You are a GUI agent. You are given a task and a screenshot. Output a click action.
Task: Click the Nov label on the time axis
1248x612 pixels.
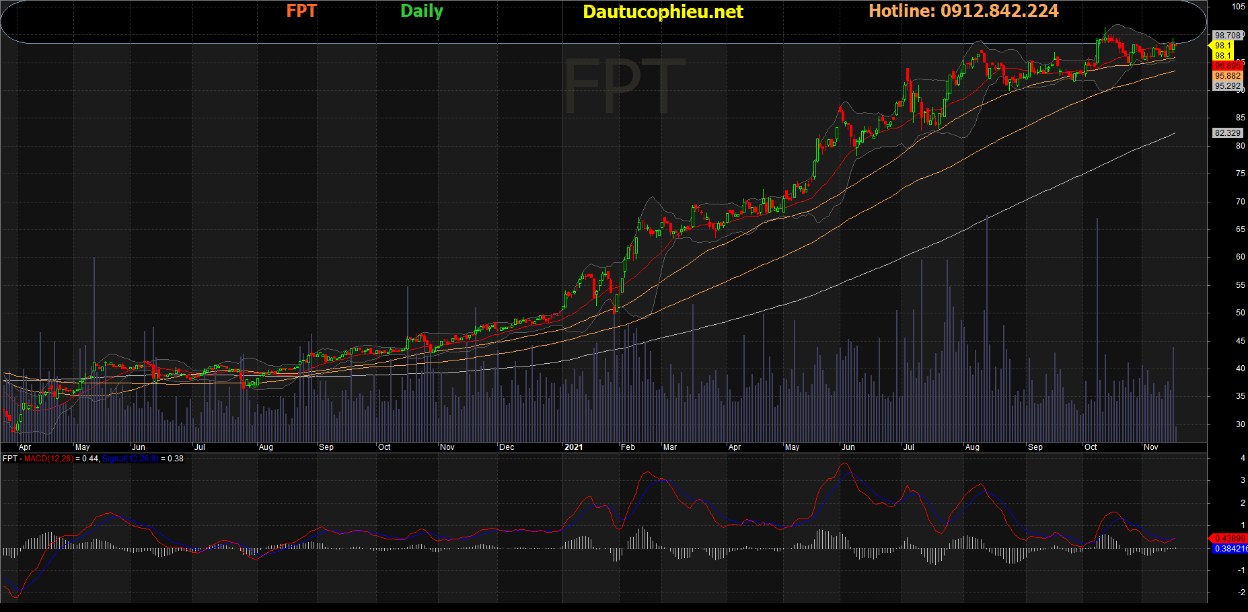coord(1151,447)
